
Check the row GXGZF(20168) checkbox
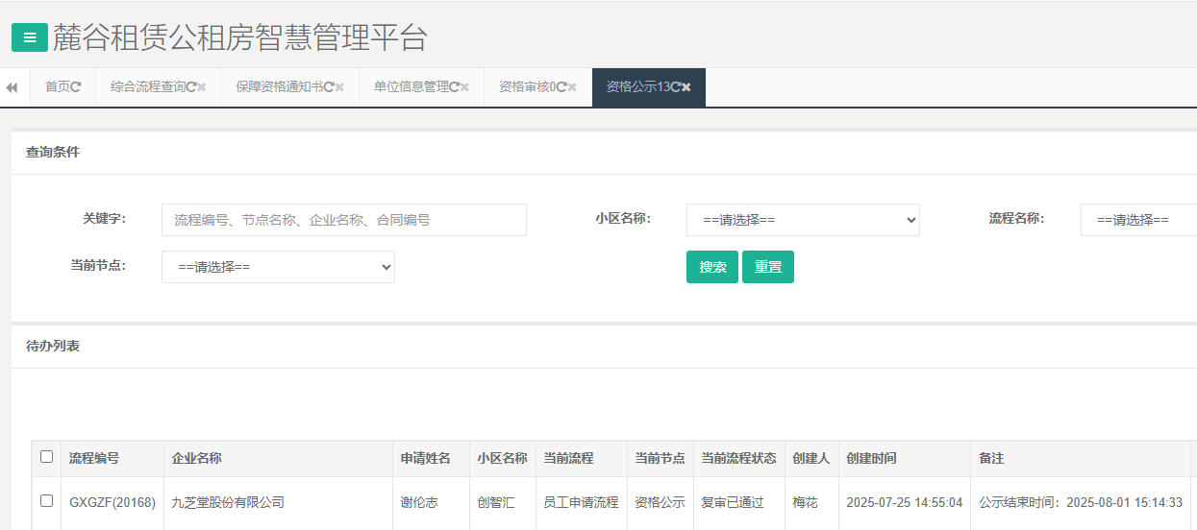pos(46,501)
